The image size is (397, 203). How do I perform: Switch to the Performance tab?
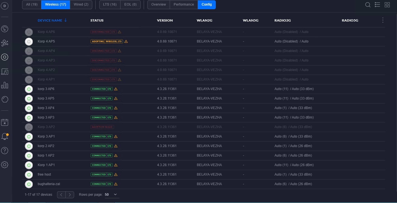pos(184,4)
